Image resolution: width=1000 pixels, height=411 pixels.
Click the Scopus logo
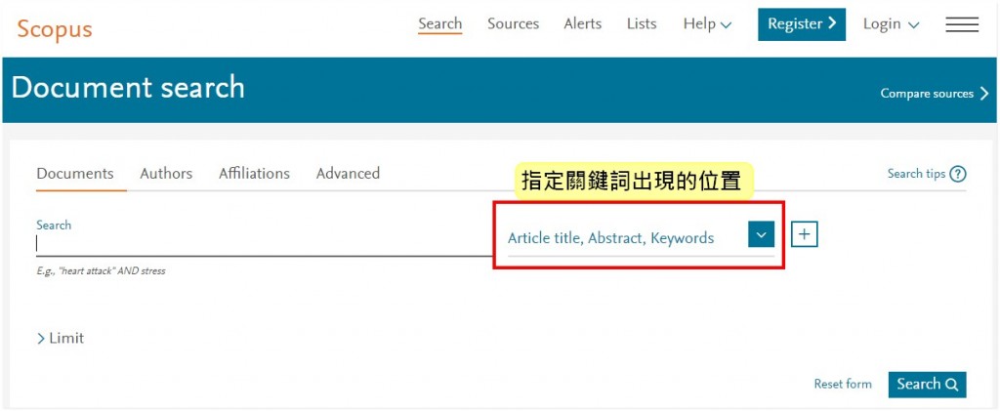click(x=55, y=29)
